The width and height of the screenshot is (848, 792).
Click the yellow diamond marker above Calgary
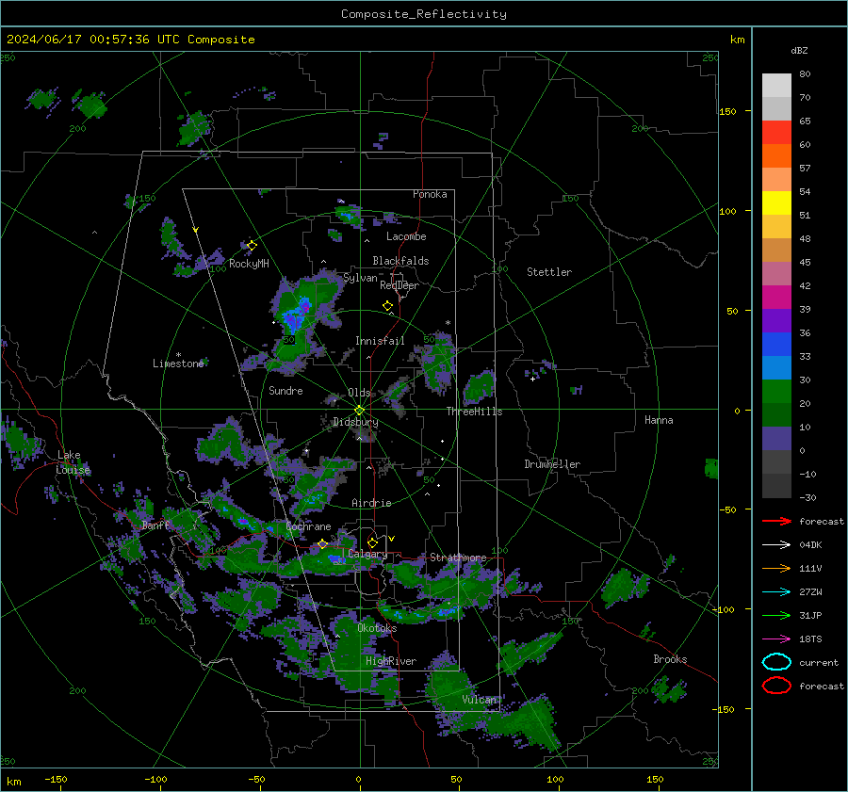coord(372,542)
